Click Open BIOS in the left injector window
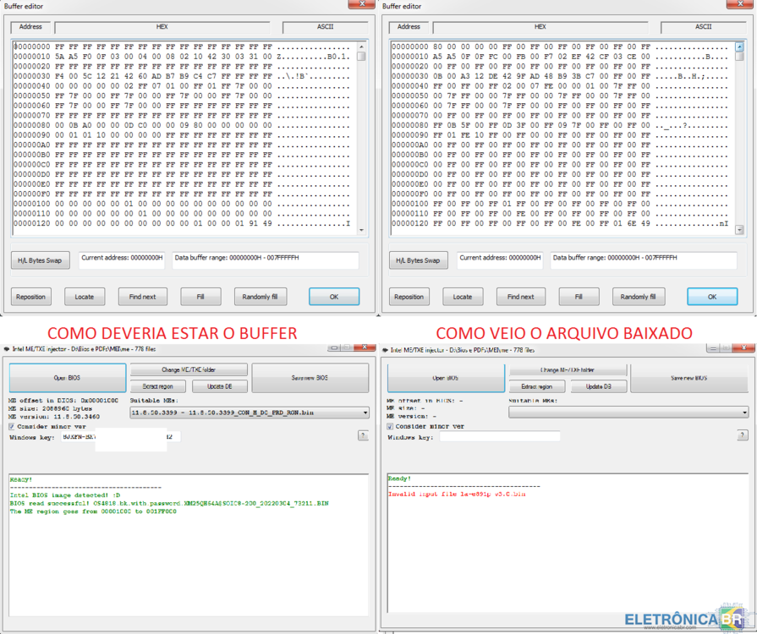 tap(67, 378)
